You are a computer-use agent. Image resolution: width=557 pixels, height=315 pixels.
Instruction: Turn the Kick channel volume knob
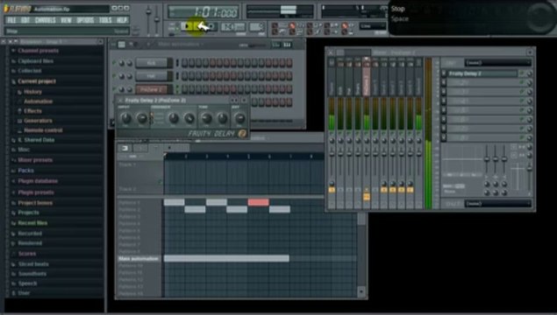[130, 63]
